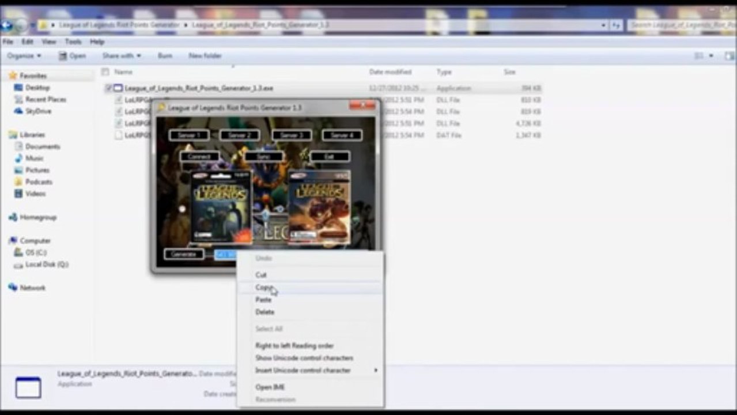The image size is (737, 415).
Task: Choose Delete from the context menu
Action: tap(310, 312)
